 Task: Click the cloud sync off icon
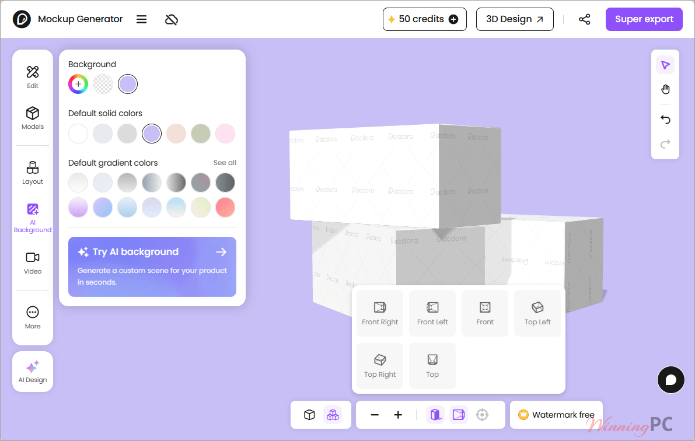[x=171, y=19]
